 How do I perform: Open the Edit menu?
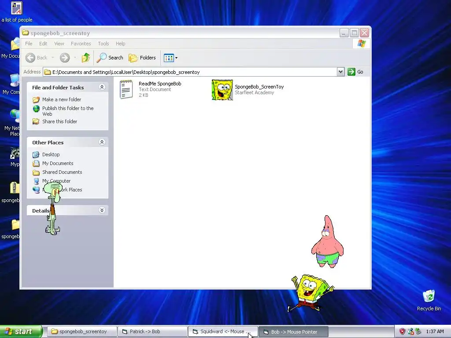click(43, 44)
